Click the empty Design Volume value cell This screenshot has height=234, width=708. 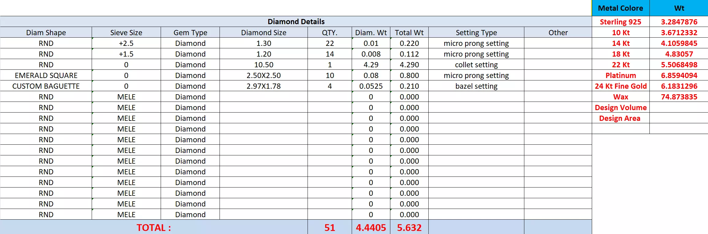(679, 107)
